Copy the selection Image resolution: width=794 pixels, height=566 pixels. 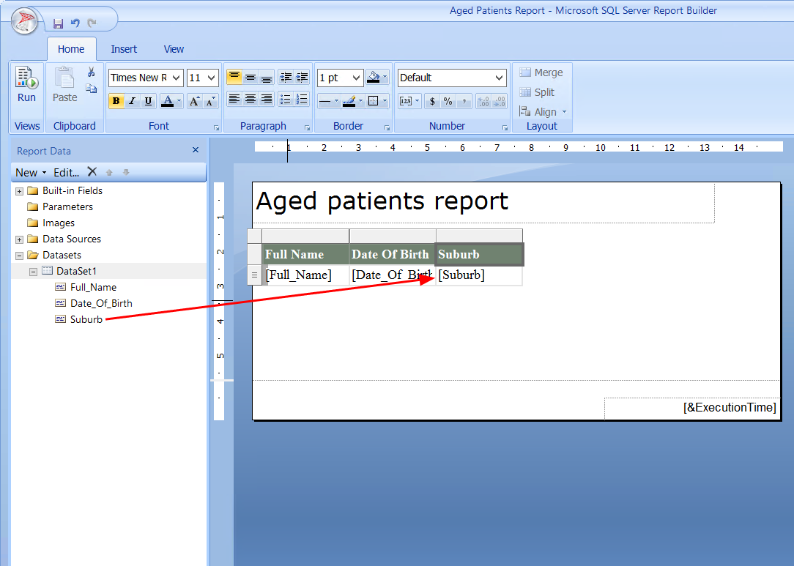coord(91,89)
